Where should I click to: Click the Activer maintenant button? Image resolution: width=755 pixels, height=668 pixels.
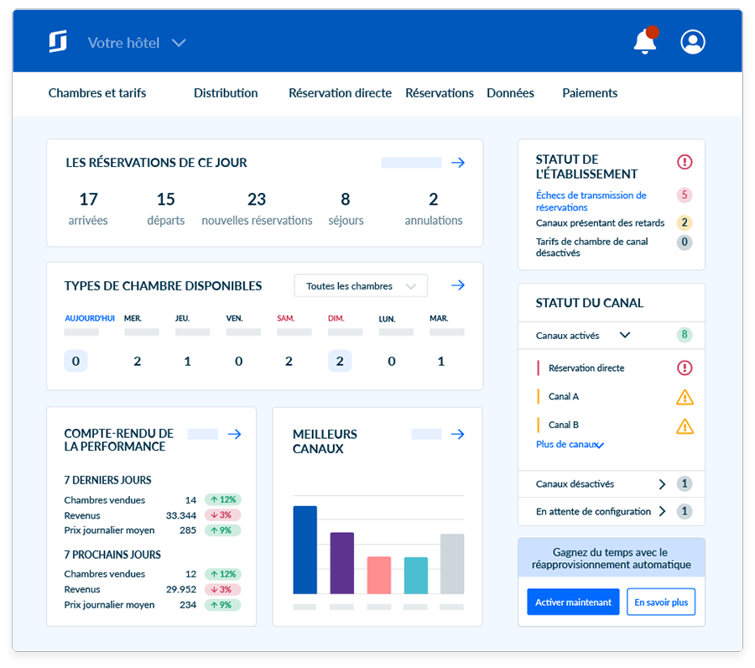tap(573, 602)
